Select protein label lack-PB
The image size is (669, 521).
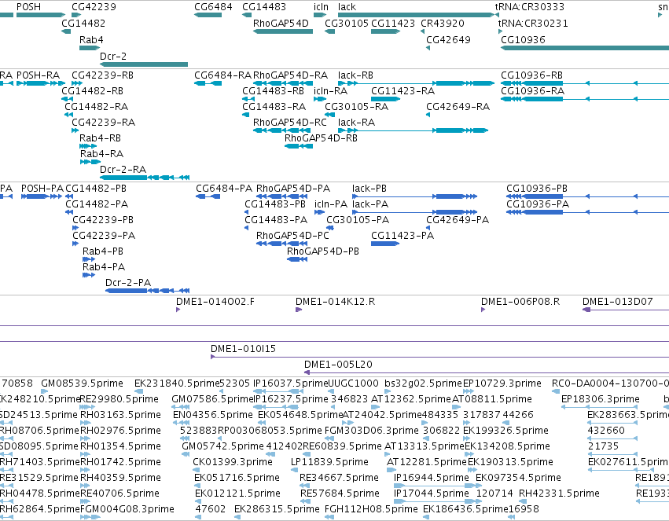(x=369, y=189)
